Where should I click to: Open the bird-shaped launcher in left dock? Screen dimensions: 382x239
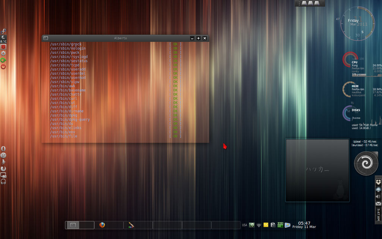tap(3, 162)
